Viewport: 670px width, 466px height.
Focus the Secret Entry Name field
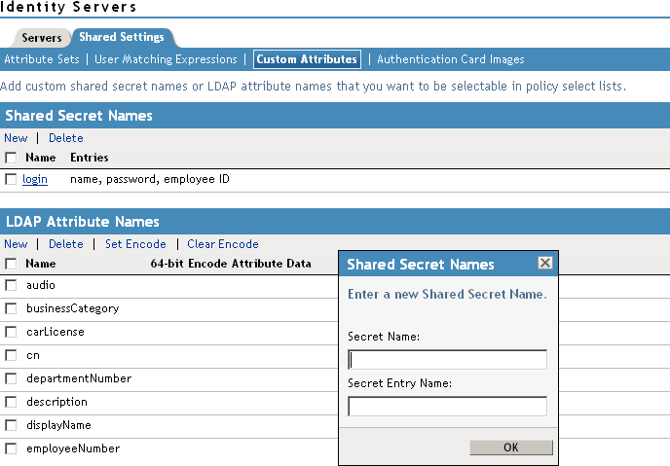pyautogui.click(x=447, y=407)
